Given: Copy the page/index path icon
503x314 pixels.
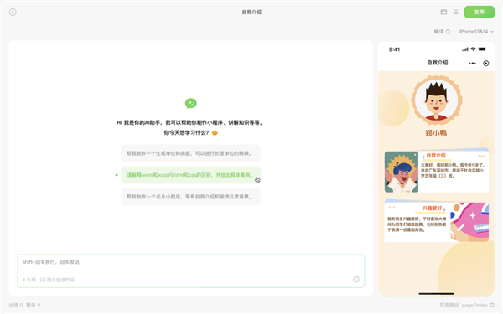Looking at the screenshot, I should (x=492, y=305).
